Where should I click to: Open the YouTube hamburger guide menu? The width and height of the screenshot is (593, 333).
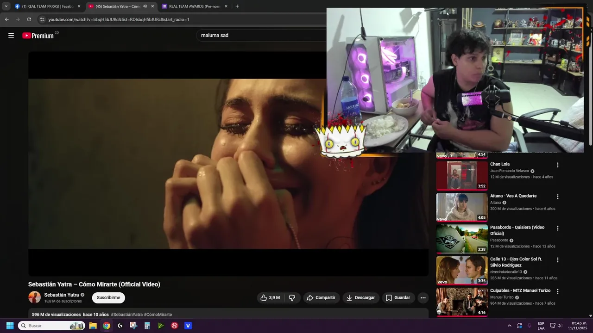[x=11, y=36]
